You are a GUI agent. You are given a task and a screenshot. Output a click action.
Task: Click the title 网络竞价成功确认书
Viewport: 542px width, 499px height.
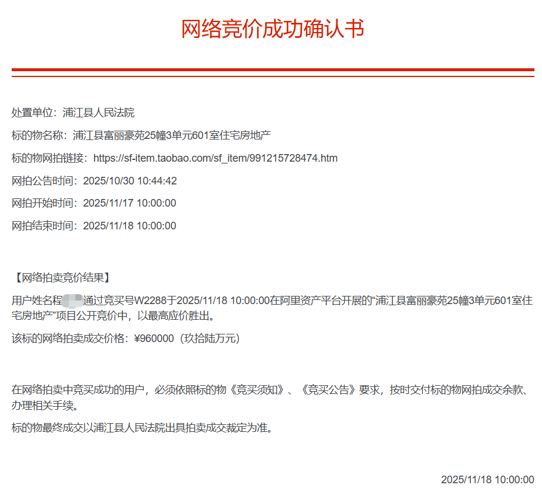[x=273, y=29]
